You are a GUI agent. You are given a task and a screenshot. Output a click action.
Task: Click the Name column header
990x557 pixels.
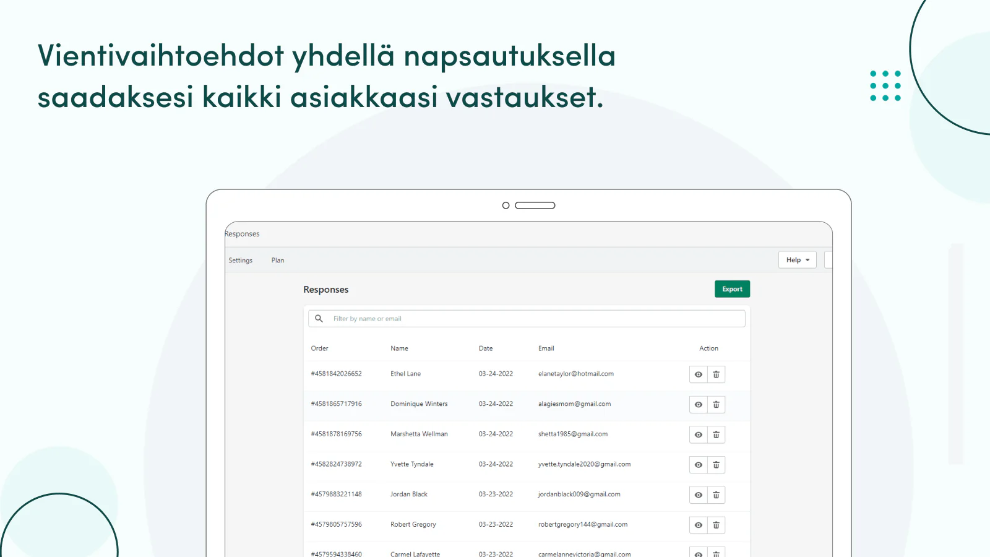pos(399,348)
